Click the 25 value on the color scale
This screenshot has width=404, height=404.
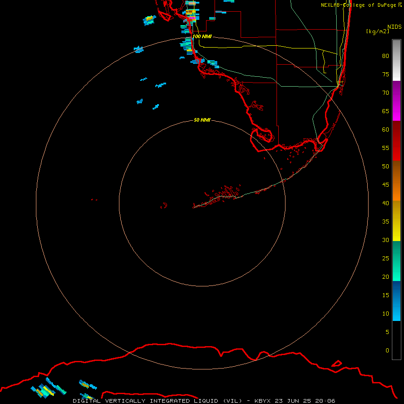coord(386,258)
